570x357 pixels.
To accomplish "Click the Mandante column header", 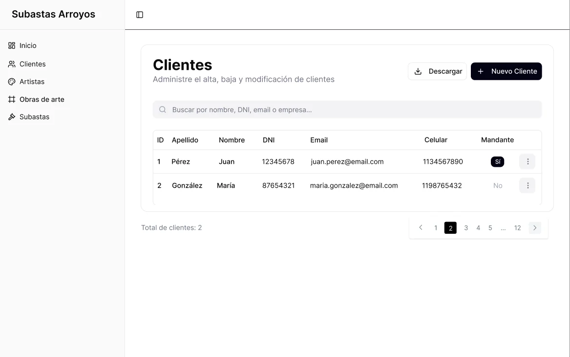I will tap(497, 140).
